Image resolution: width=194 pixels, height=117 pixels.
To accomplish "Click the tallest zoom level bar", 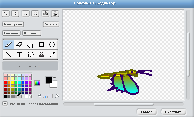I will coord(52,96).
